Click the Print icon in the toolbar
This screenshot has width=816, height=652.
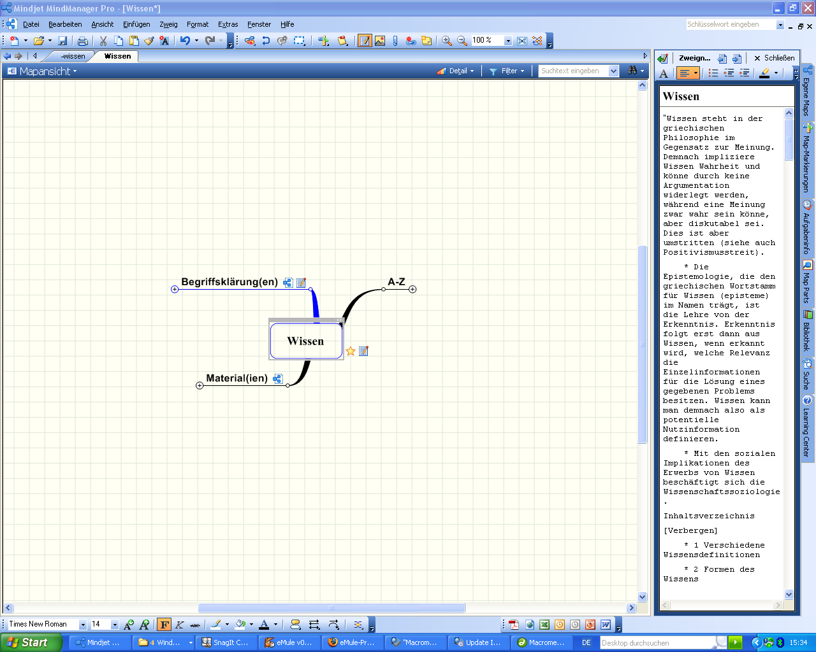coord(82,41)
